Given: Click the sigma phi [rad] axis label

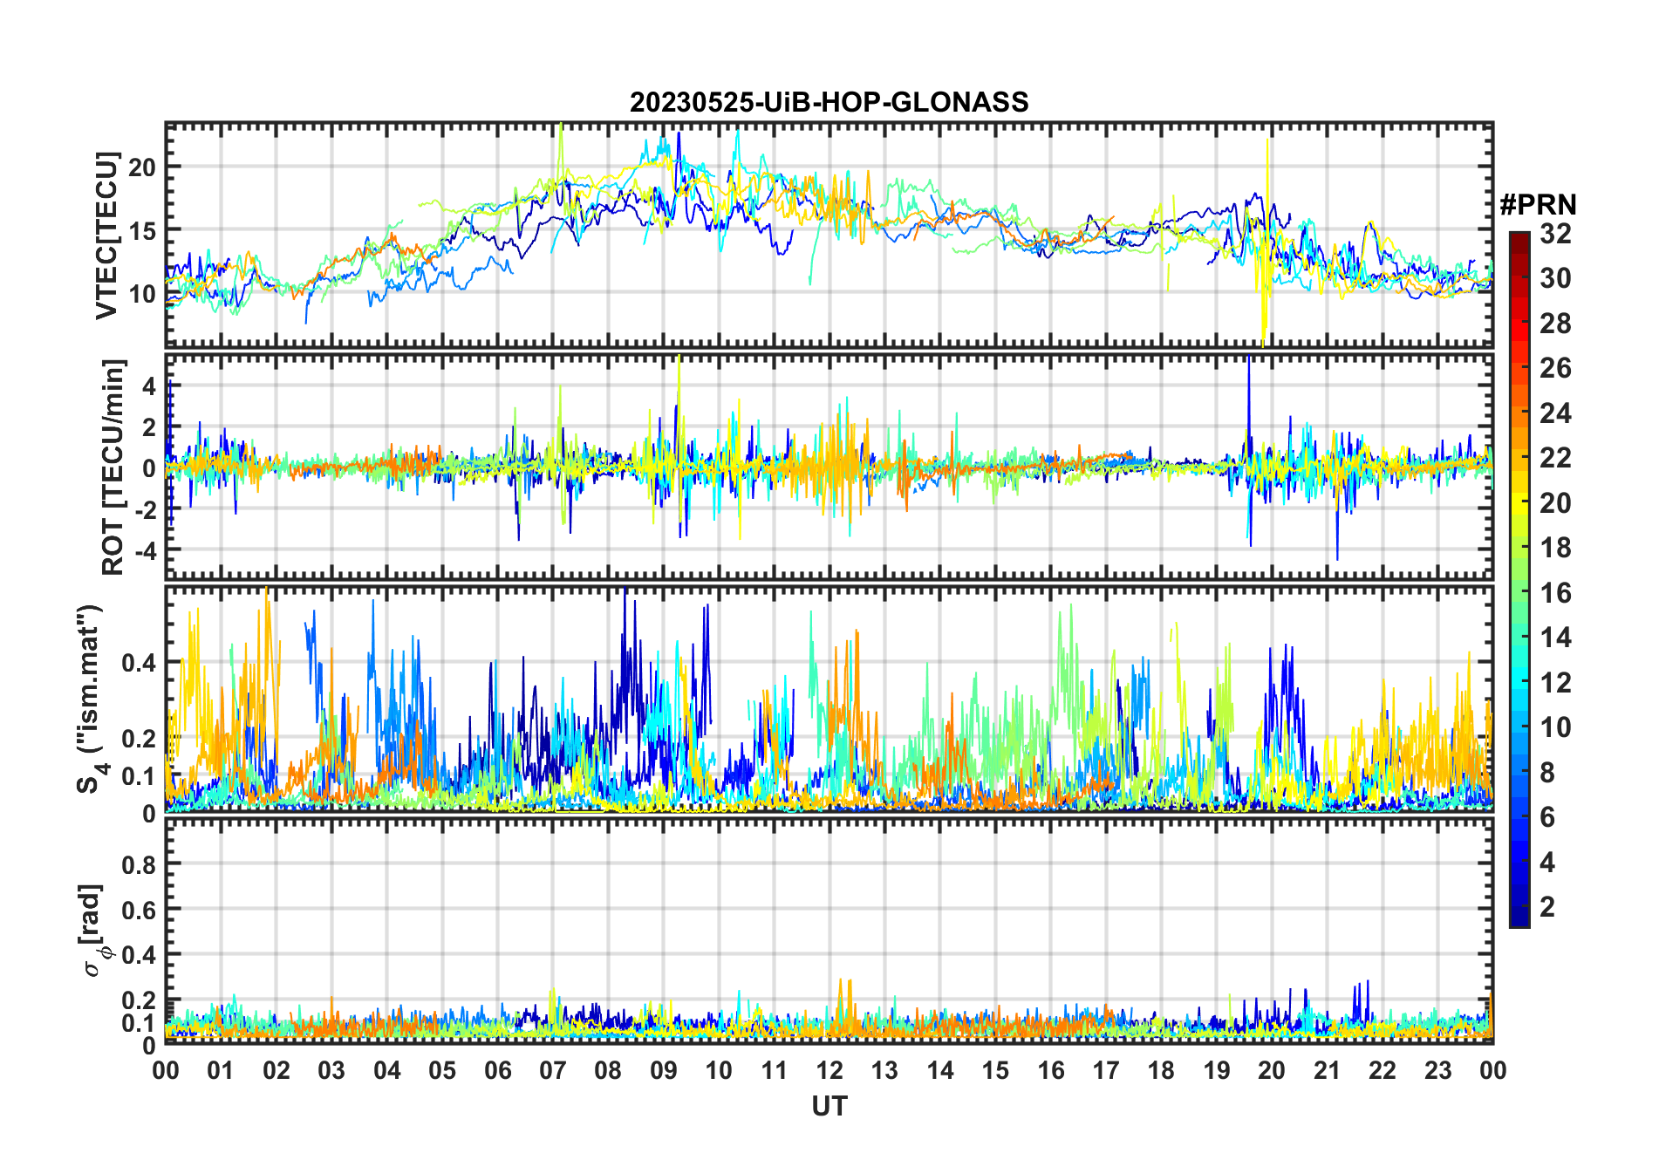Looking at the screenshot, I should (x=96, y=931).
